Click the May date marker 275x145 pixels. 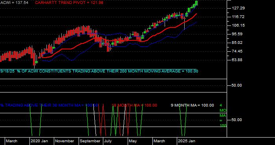pyautogui.click(x=133, y=141)
